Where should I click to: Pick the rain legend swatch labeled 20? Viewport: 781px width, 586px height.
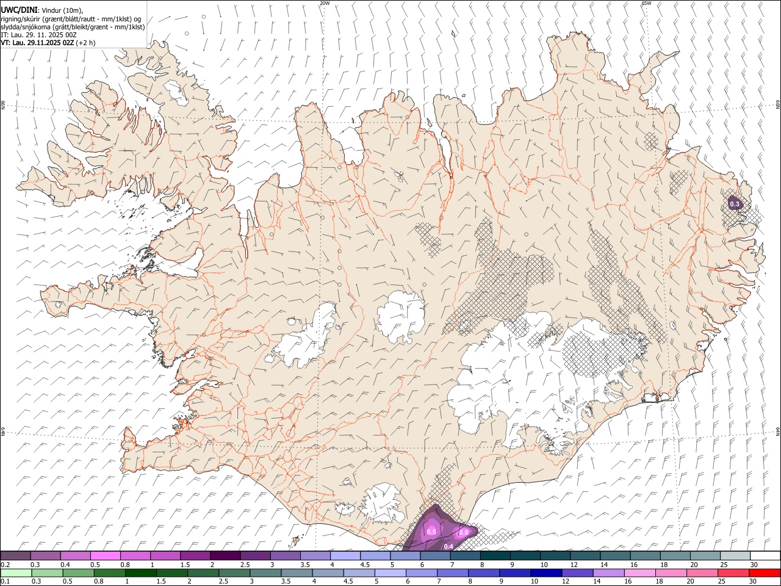702,573
